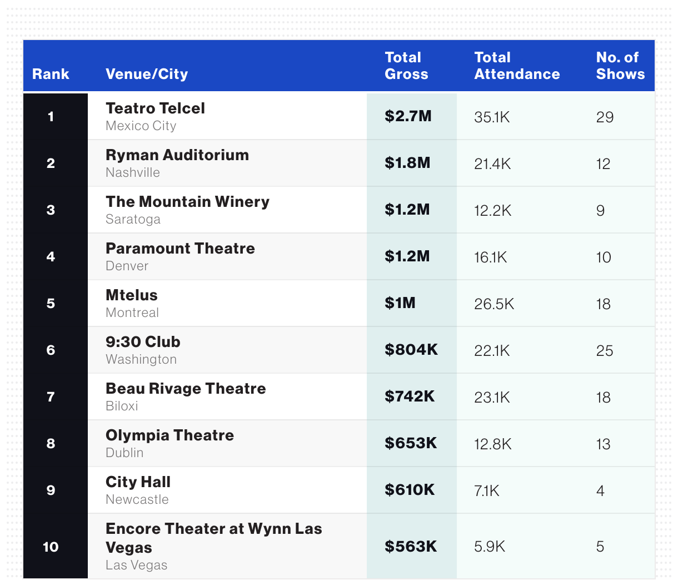Click the venue name 'Paramount Theatre'
This screenshot has width=678, height=585.
tap(180, 248)
